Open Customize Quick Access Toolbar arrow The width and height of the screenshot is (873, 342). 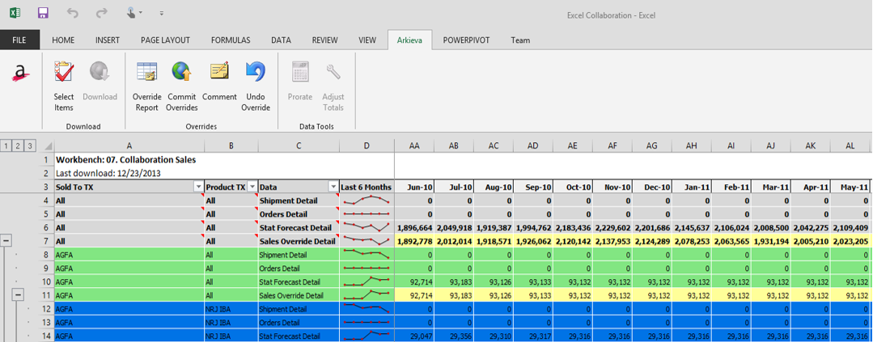[x=162, y=13]
